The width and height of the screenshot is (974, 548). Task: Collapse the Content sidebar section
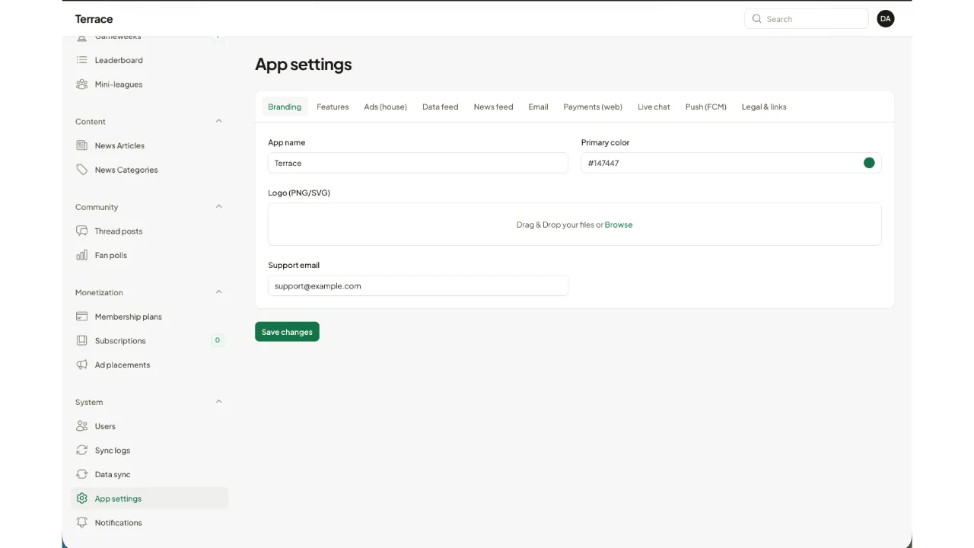(x=218, y=121)
